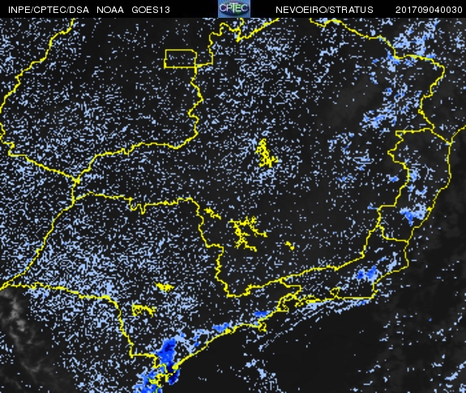
Task: Click the NOAA label in header
Action: (x=110, y=10)
